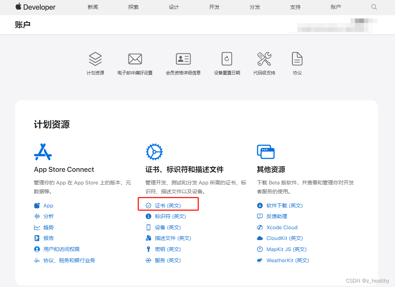Image resolution: width=395 pixels, height=287 pixels.
Task: Click the 代码级支持 label
Action: 264,73
